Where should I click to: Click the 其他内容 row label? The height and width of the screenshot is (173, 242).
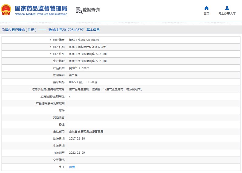click(x=59, y=117)
